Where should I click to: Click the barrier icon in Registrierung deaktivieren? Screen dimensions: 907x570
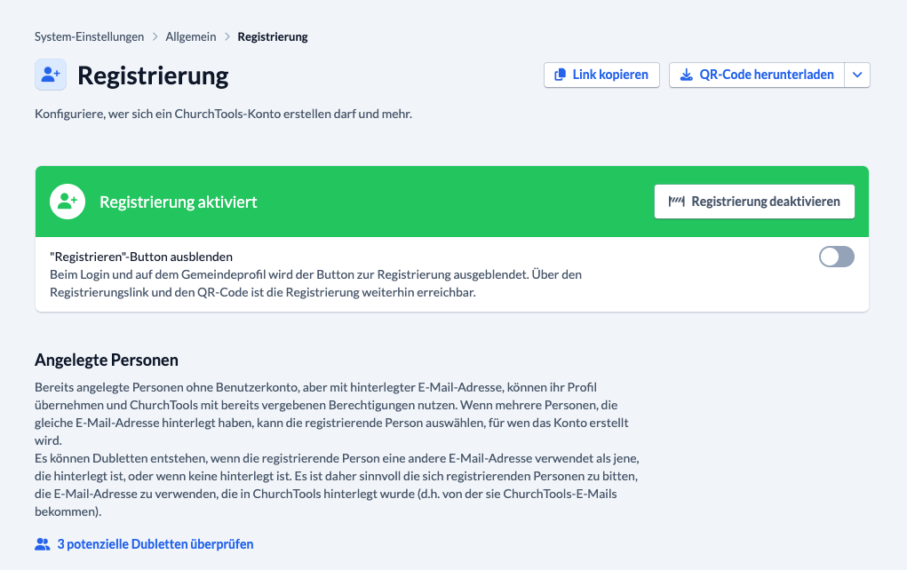point(676,202)
